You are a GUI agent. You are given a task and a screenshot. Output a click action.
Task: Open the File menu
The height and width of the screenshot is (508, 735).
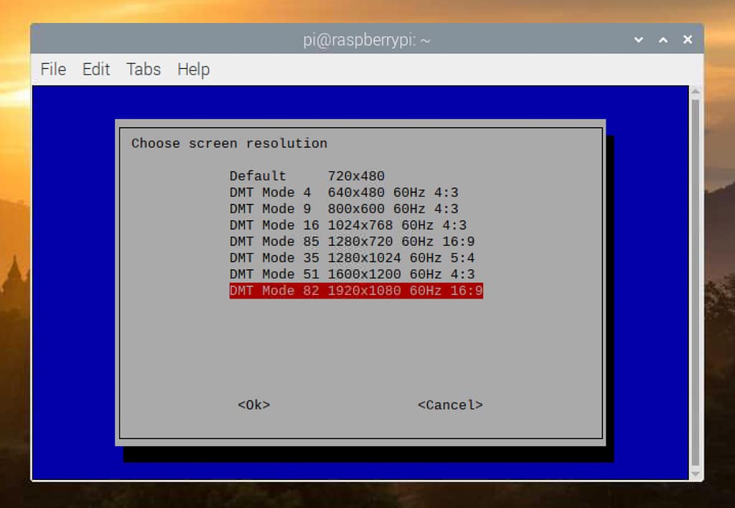[53, 69]
